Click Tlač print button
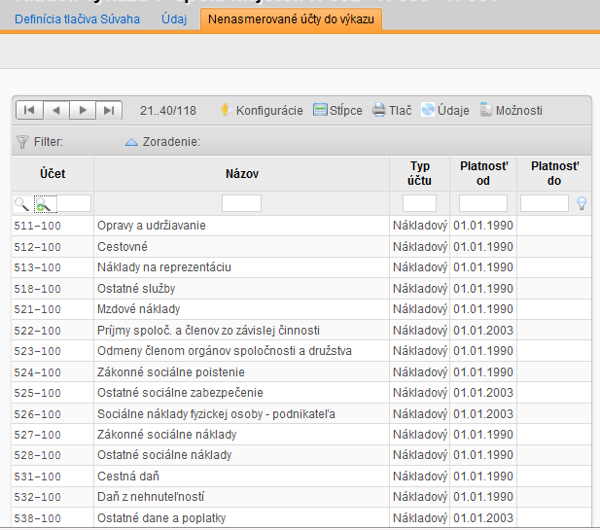600x530 pixels. [392, 111]
